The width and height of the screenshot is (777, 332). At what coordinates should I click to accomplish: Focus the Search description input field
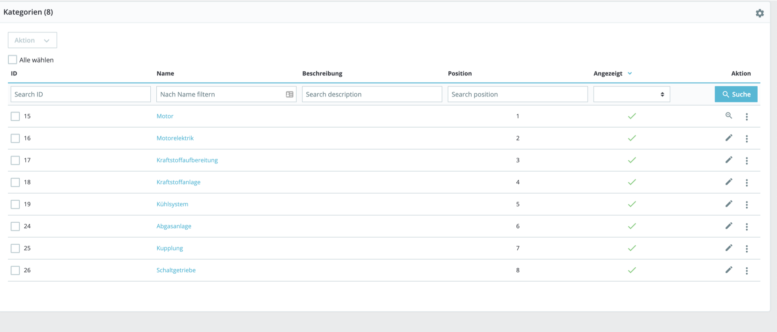tap(372, 94)
